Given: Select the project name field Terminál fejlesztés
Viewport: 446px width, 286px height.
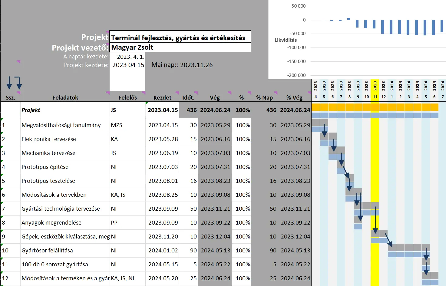Looking at the screenshot, I should tap(180, 38).
